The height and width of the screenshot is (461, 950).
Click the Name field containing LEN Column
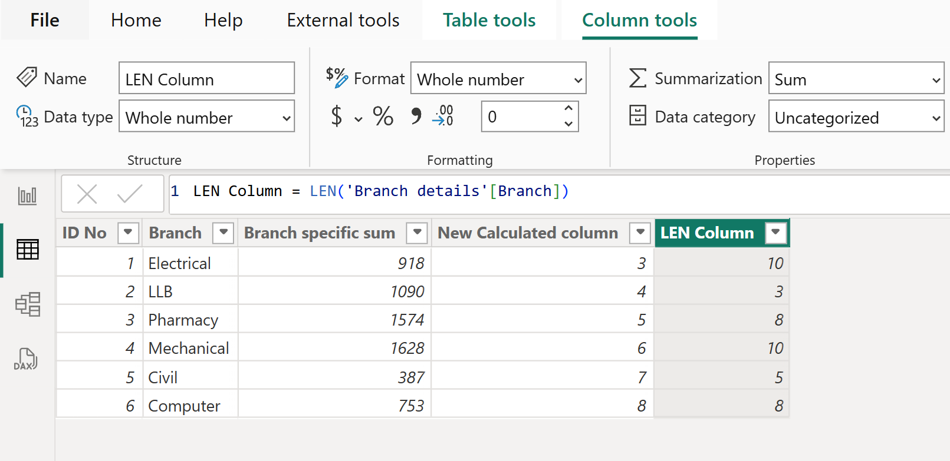pos(206,79)
